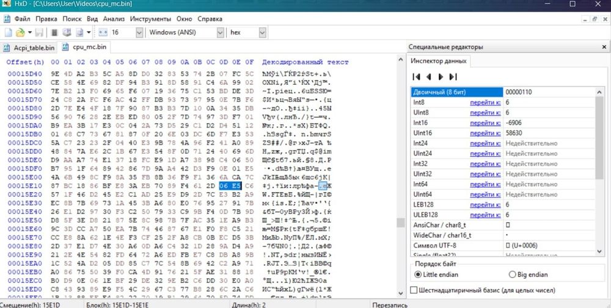Viewport: 611px width, 308px height.
Task: Click the Save floppy disk icon
Action: tap(39, 33)
